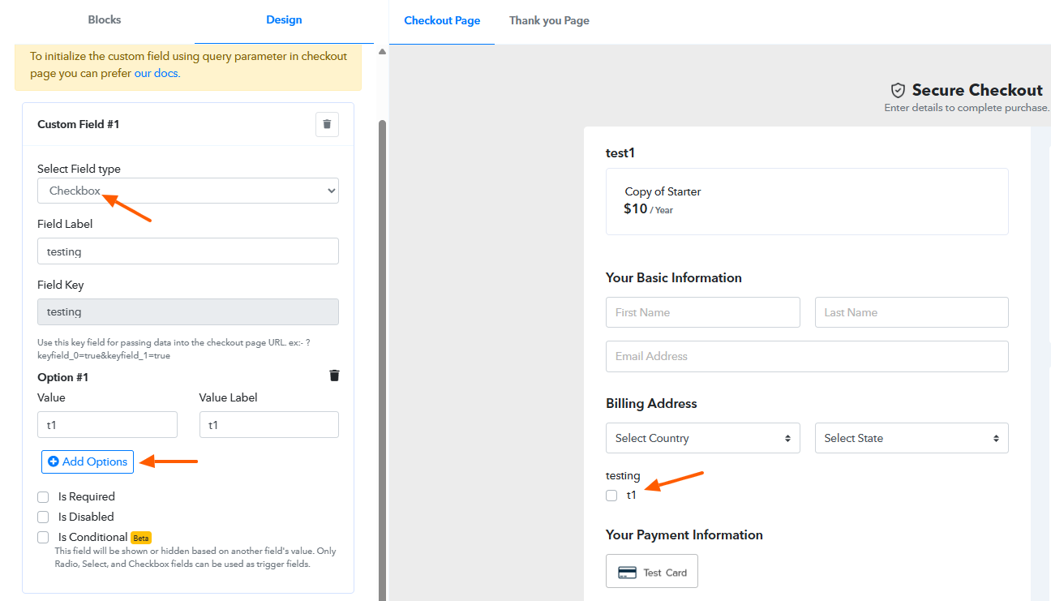Viewport: 1051px width, 601px height.
Task: Tick the t1 checkbox in checkout preview
Action: [611, 496]
